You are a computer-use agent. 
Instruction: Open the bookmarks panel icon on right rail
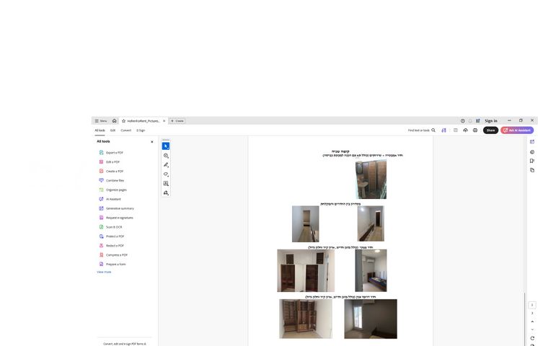point(532,161)
